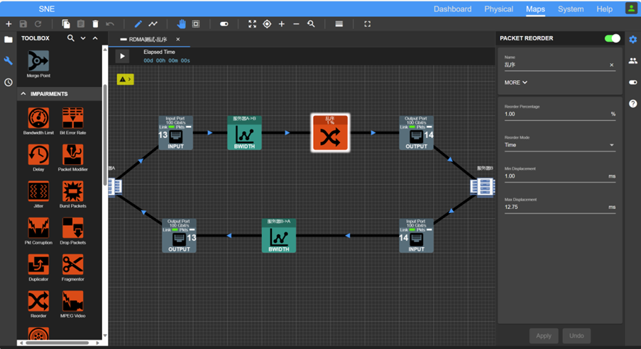Reload the map using refresh icon

(x=38, y=24)
